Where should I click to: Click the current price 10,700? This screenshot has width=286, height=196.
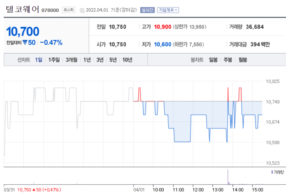click(x=23, y=31)
